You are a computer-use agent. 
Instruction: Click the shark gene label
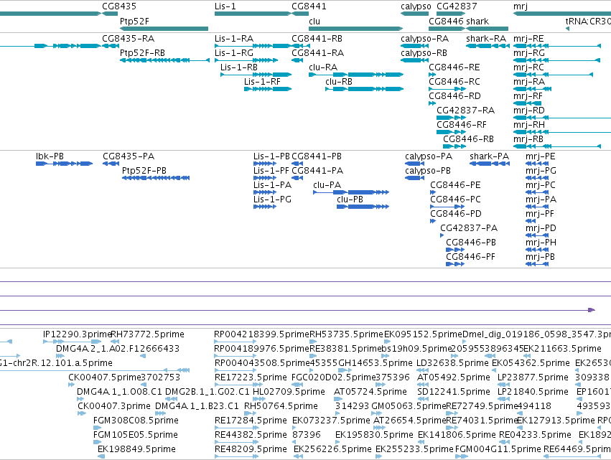[x=477, y=21]
